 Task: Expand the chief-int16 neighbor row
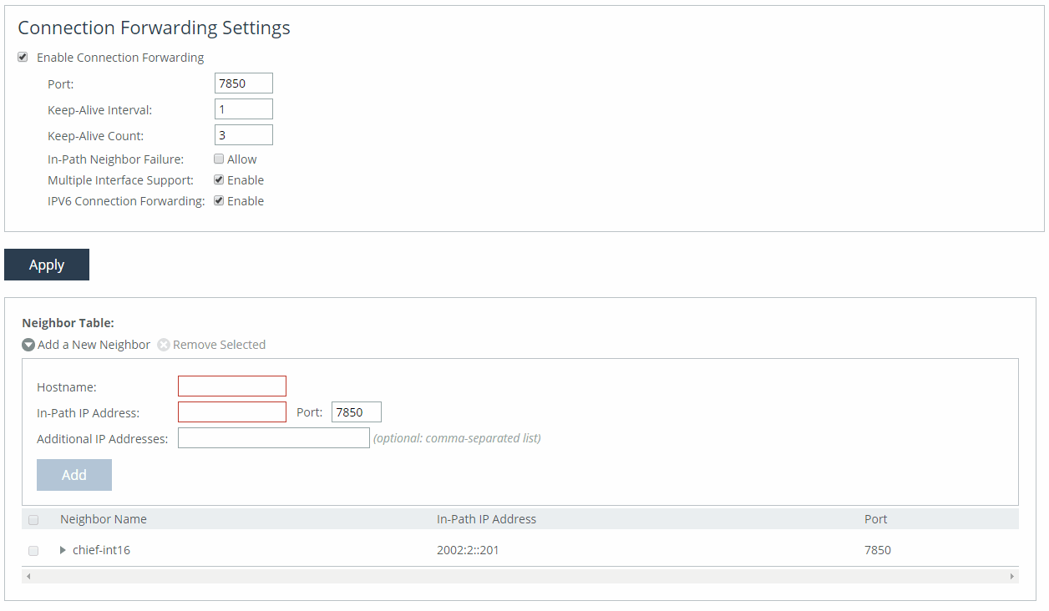tap(63, 550)
